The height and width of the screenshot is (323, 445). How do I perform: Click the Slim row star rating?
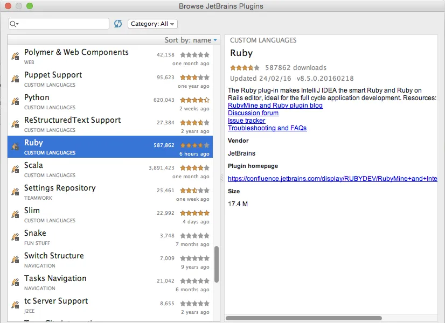pyautogui.click(x=194, y=213)
